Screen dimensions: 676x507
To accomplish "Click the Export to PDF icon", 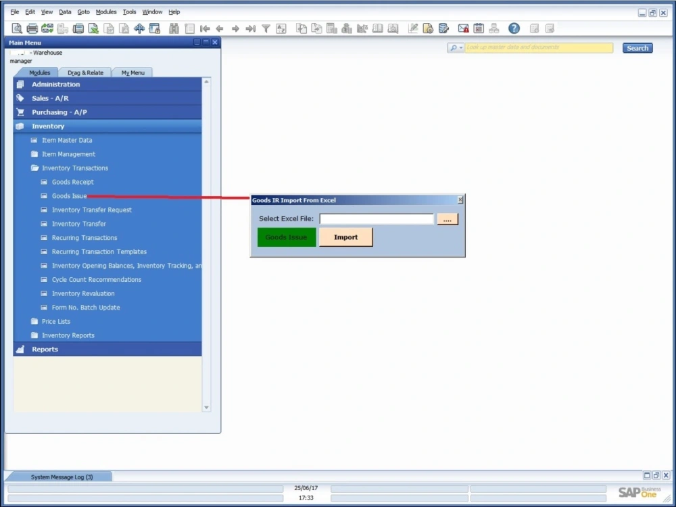I will click(x=124, y=28).
